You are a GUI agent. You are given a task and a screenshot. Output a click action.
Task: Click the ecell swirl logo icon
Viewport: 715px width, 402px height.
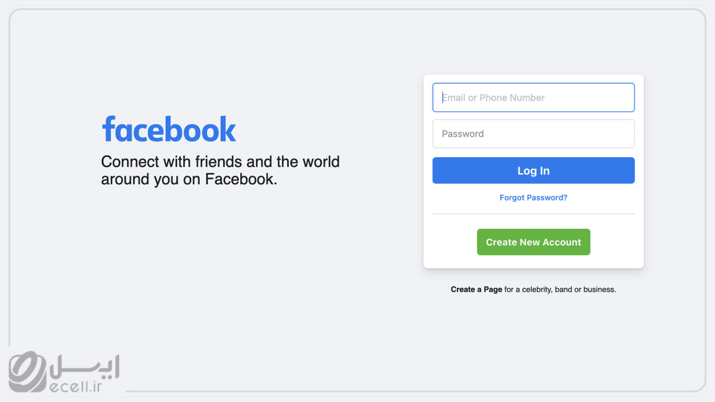29,372
